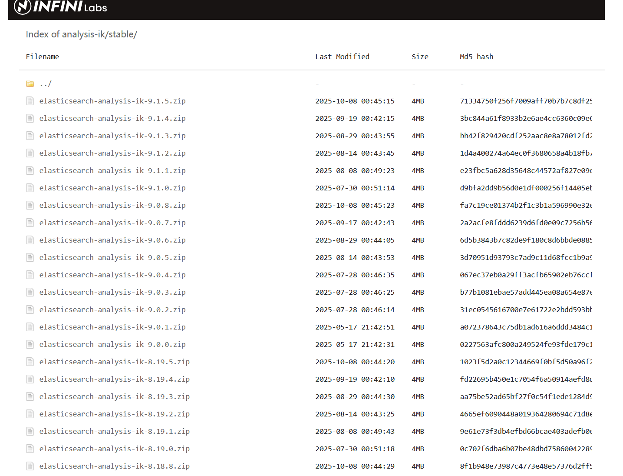Click file icon next to elasticsearch-analysis-ik-9.1.2.zip

[x=30, y=153]
